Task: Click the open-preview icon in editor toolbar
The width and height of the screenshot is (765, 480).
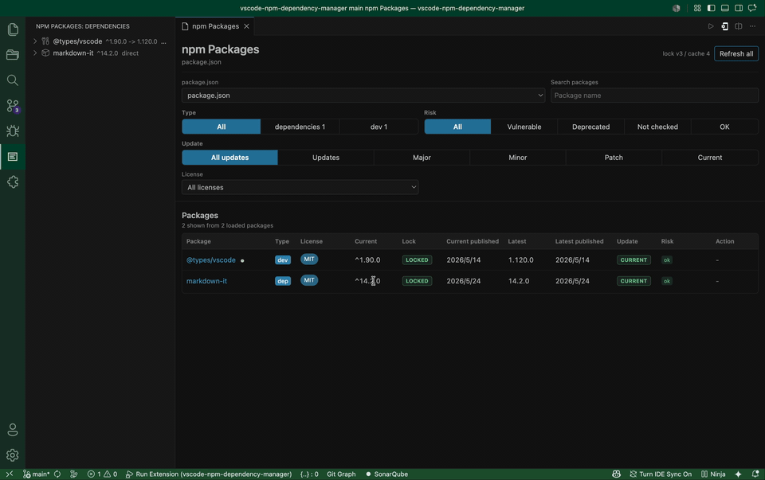Action: 724,26
